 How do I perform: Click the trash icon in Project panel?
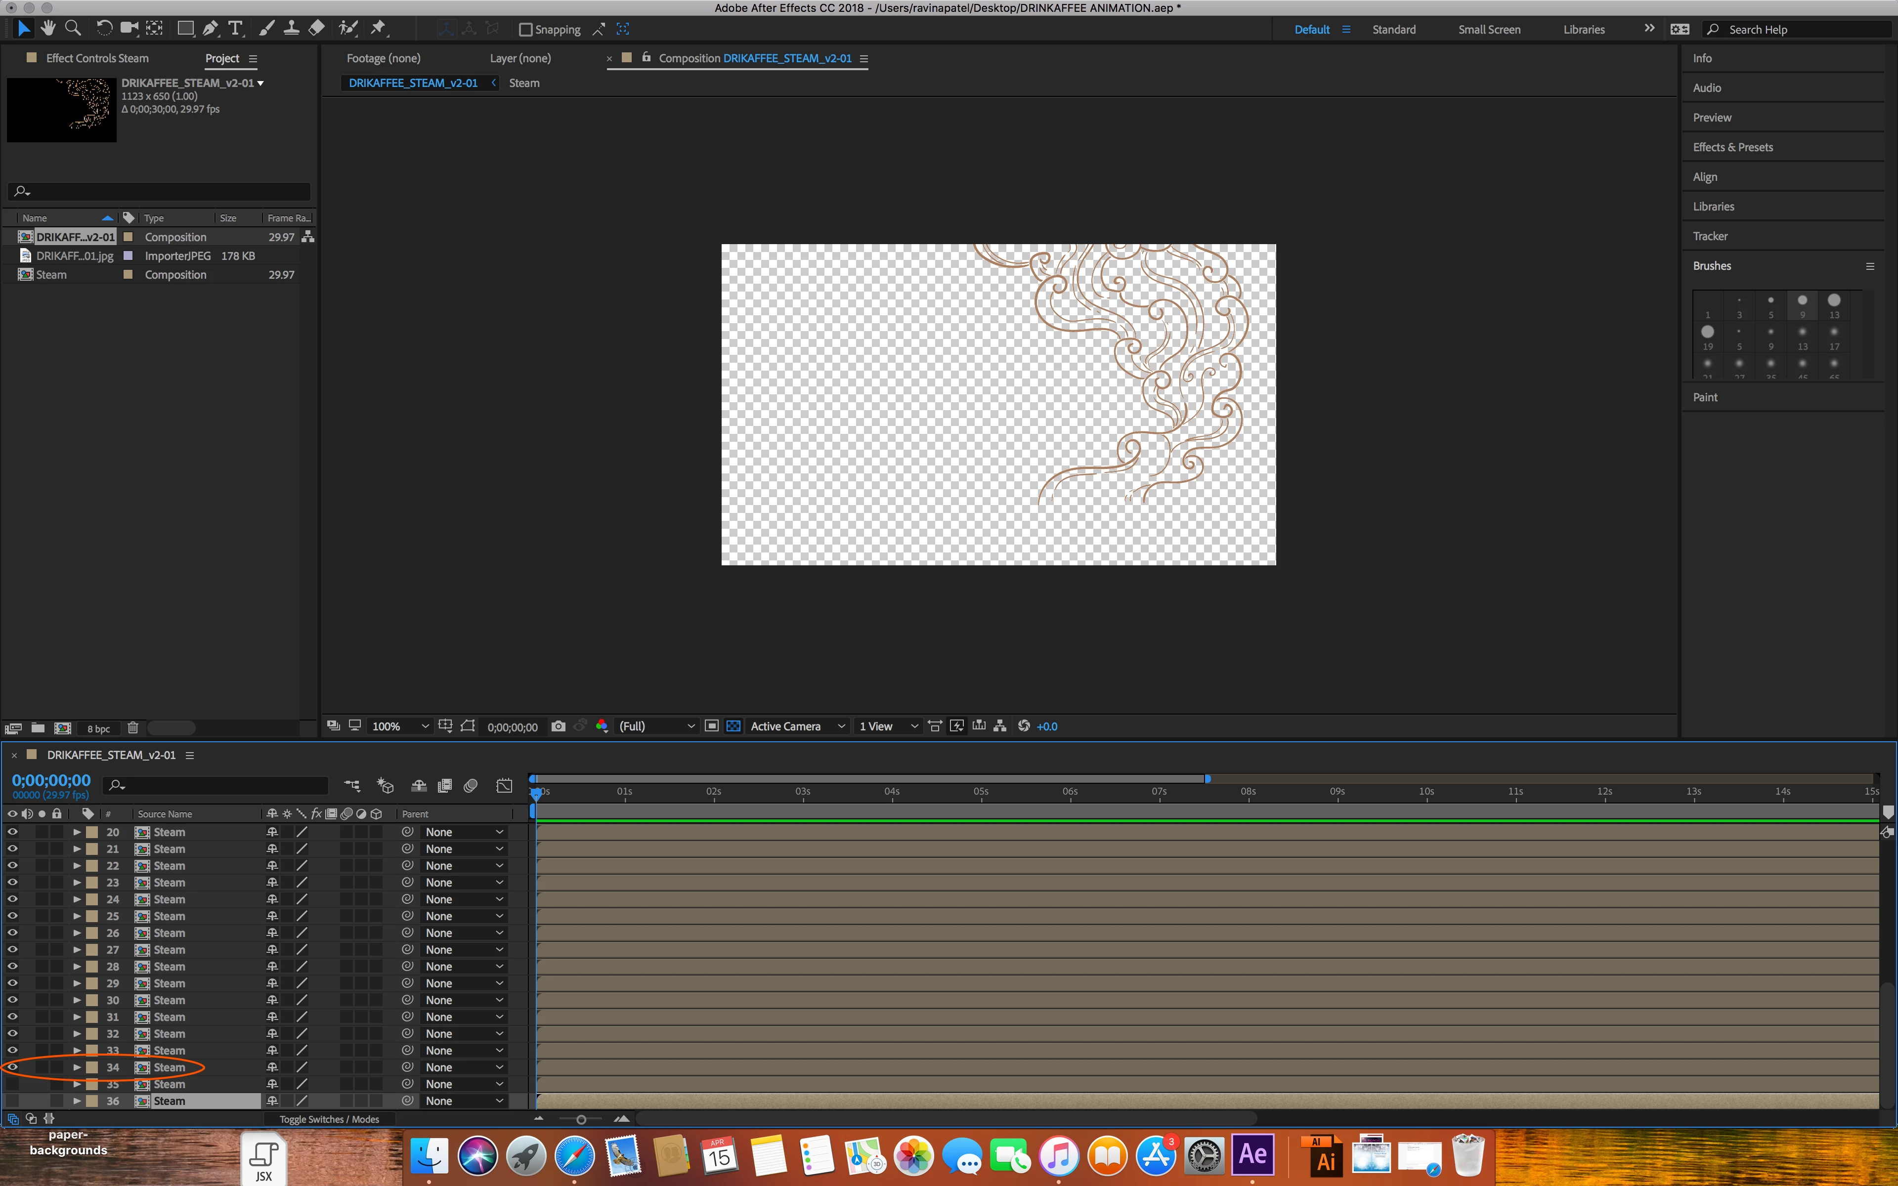pyautogui.click(x=132, y=728)
